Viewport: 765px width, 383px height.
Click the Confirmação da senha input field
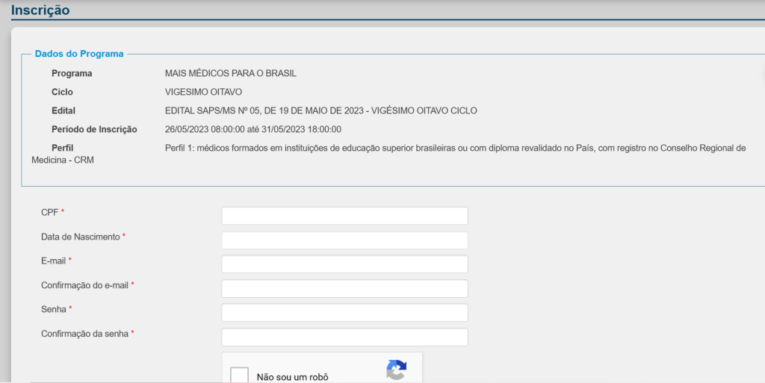pyautogui.click(x=344, y=337)
